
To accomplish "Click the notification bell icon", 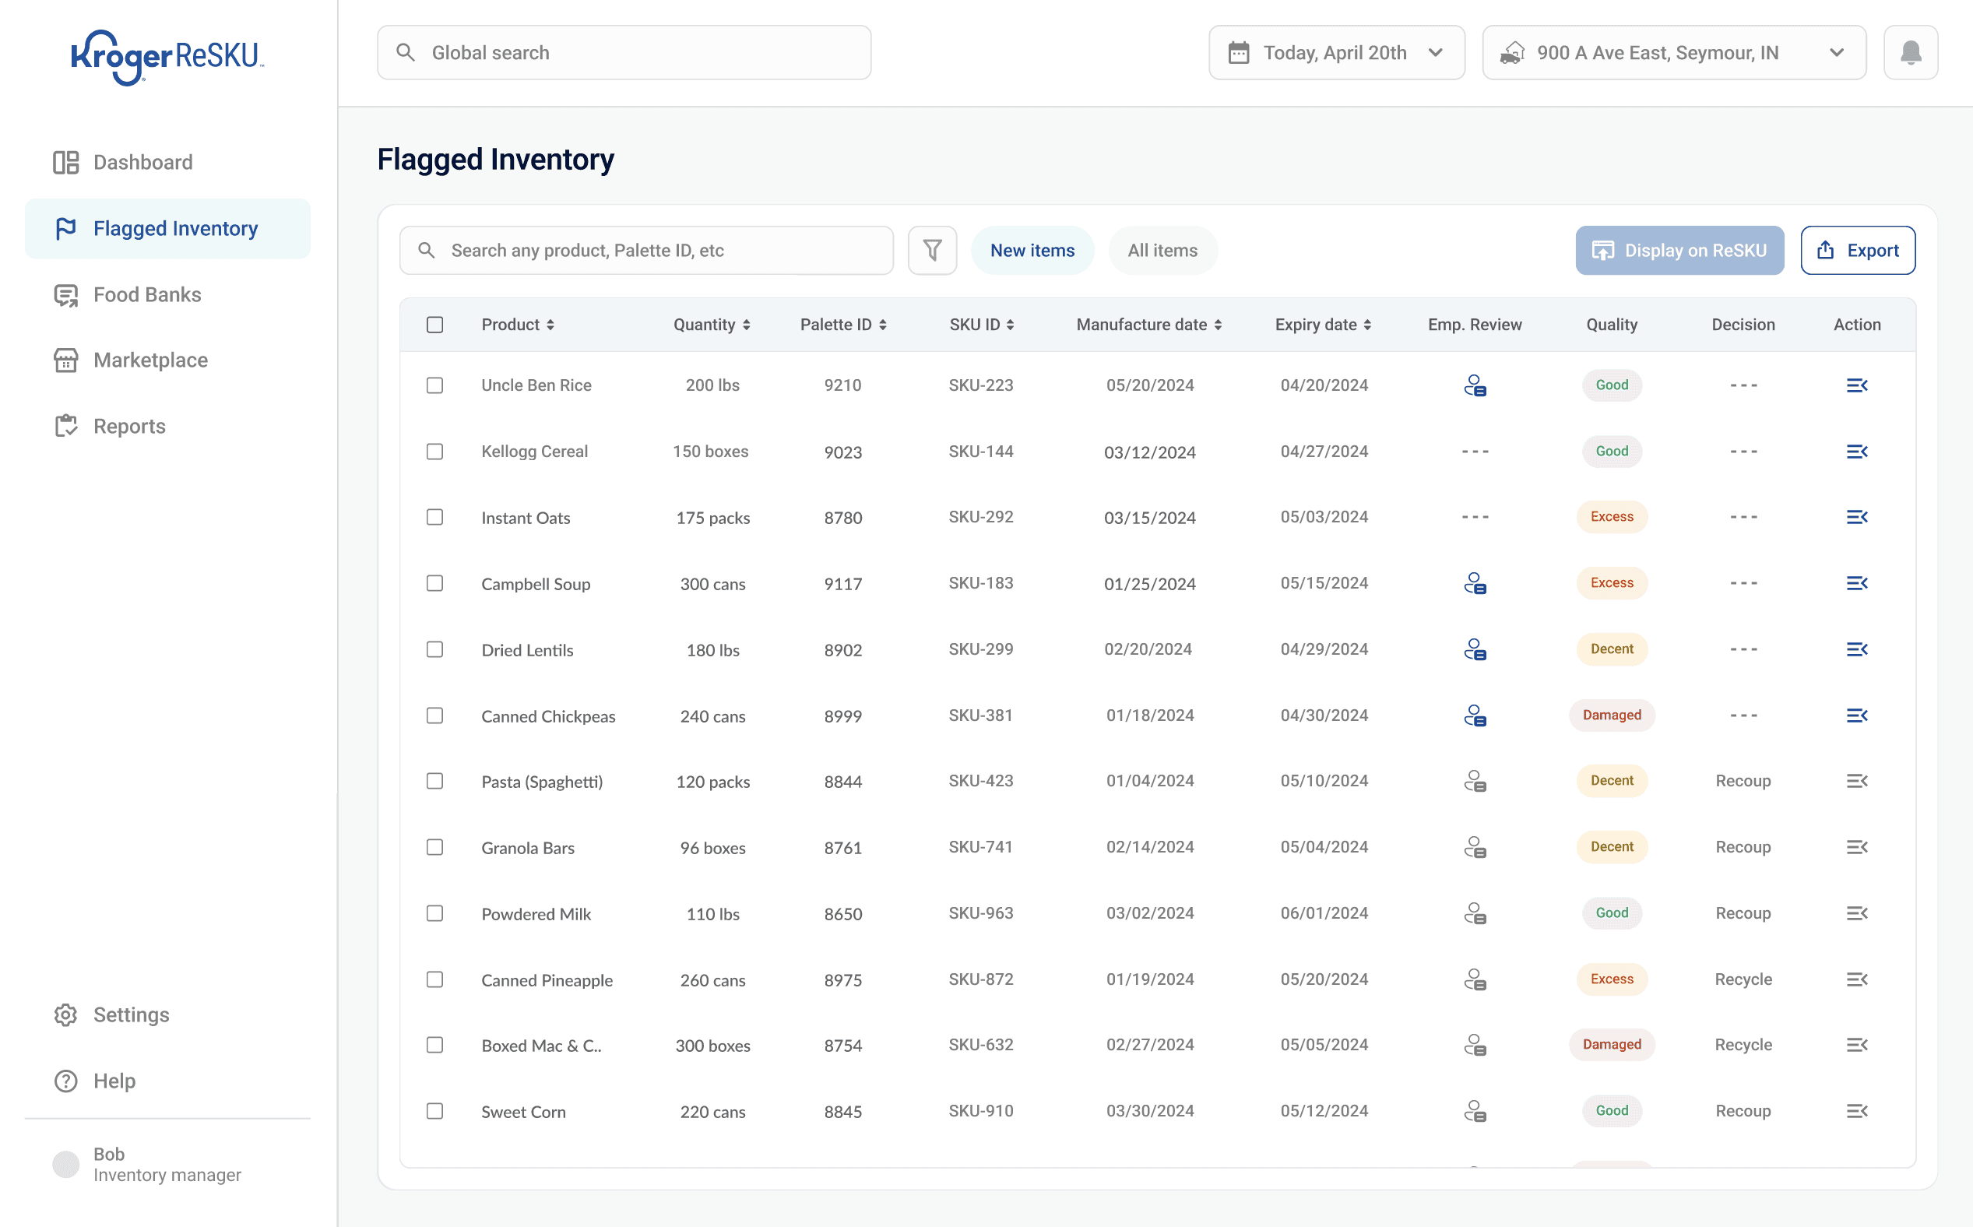I will [x=1910, y=53].
